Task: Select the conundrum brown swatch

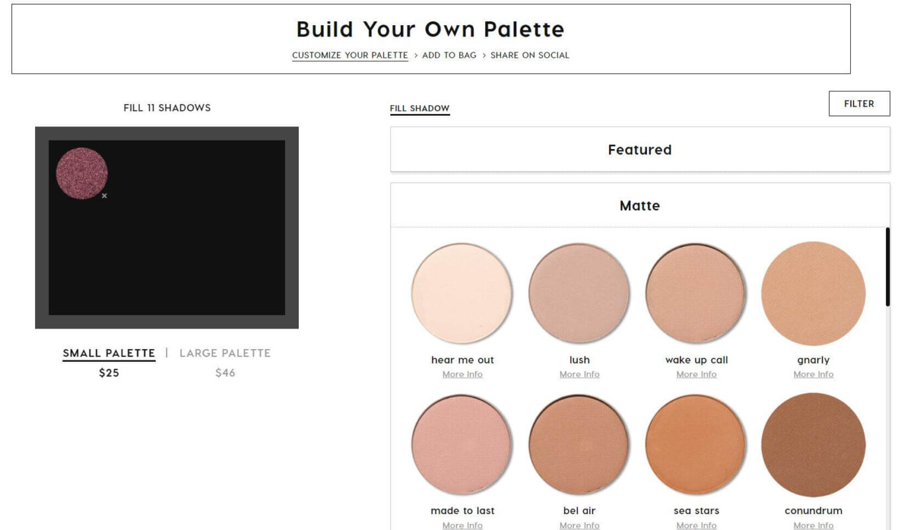Action: pos(813,444)
